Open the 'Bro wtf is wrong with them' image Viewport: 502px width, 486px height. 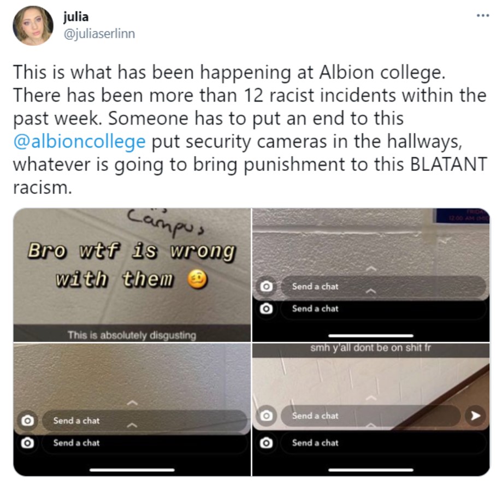click(132, 275)
